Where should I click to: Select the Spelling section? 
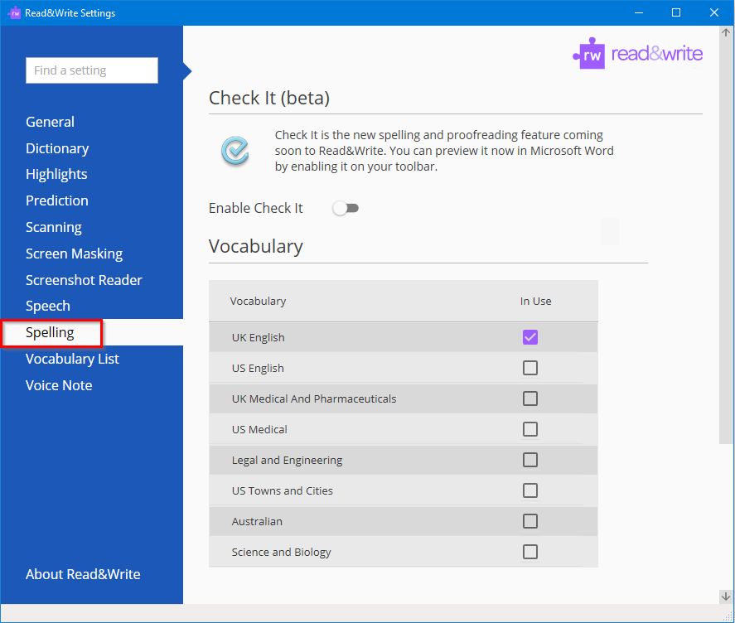[51, 332]
